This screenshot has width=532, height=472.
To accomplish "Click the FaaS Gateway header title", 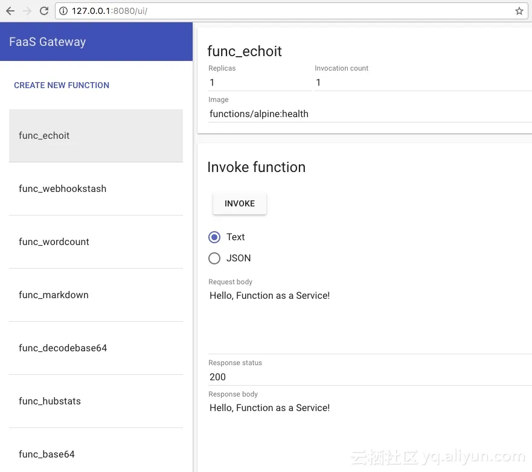I will [x=48, y=42].
